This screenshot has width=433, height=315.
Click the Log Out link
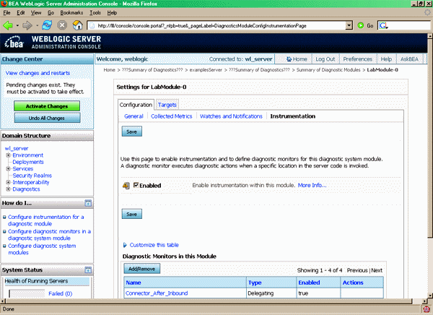click(x=325, y=59)
